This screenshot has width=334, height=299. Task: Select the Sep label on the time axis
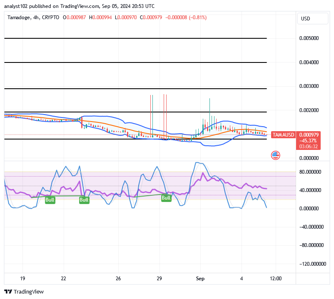(200, 279)
